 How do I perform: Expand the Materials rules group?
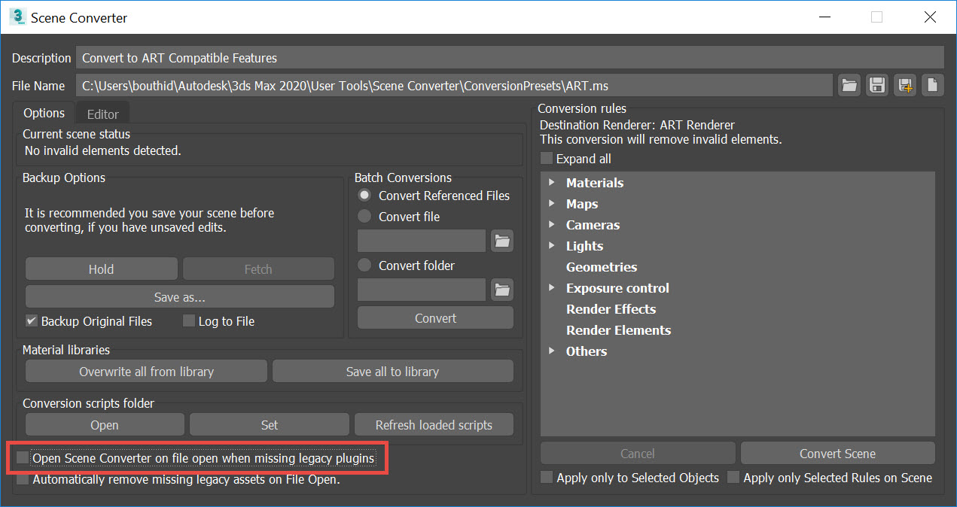click(553, 183)
